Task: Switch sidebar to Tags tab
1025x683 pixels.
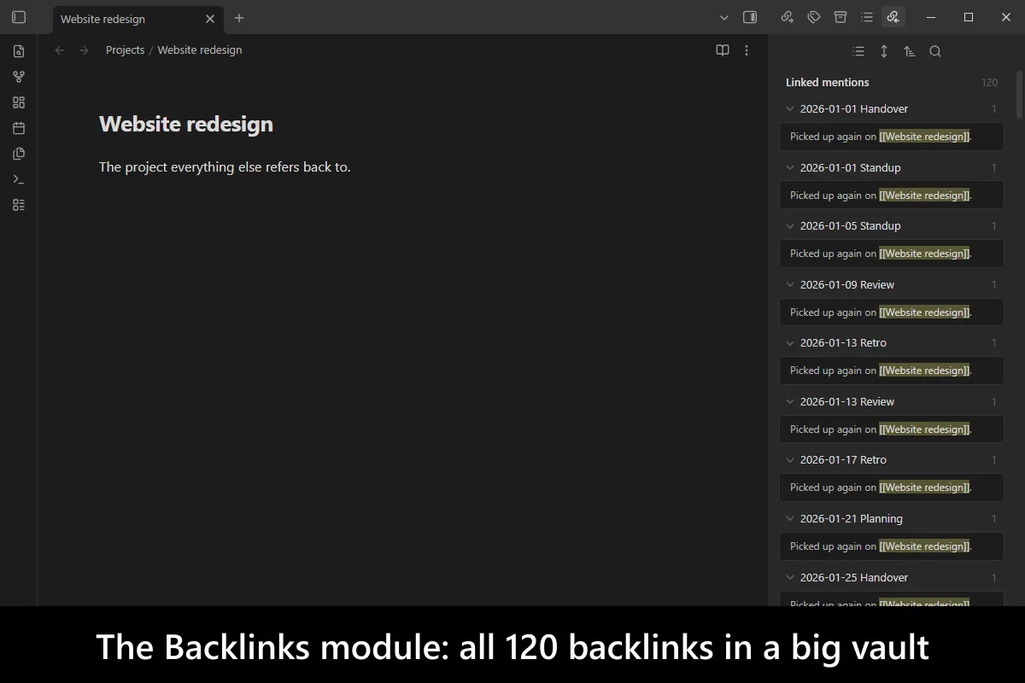Action: [814, 17]
